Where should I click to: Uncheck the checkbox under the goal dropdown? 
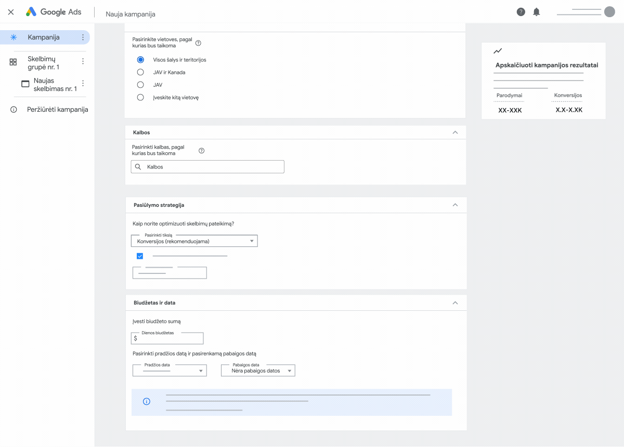pos(140,256)
